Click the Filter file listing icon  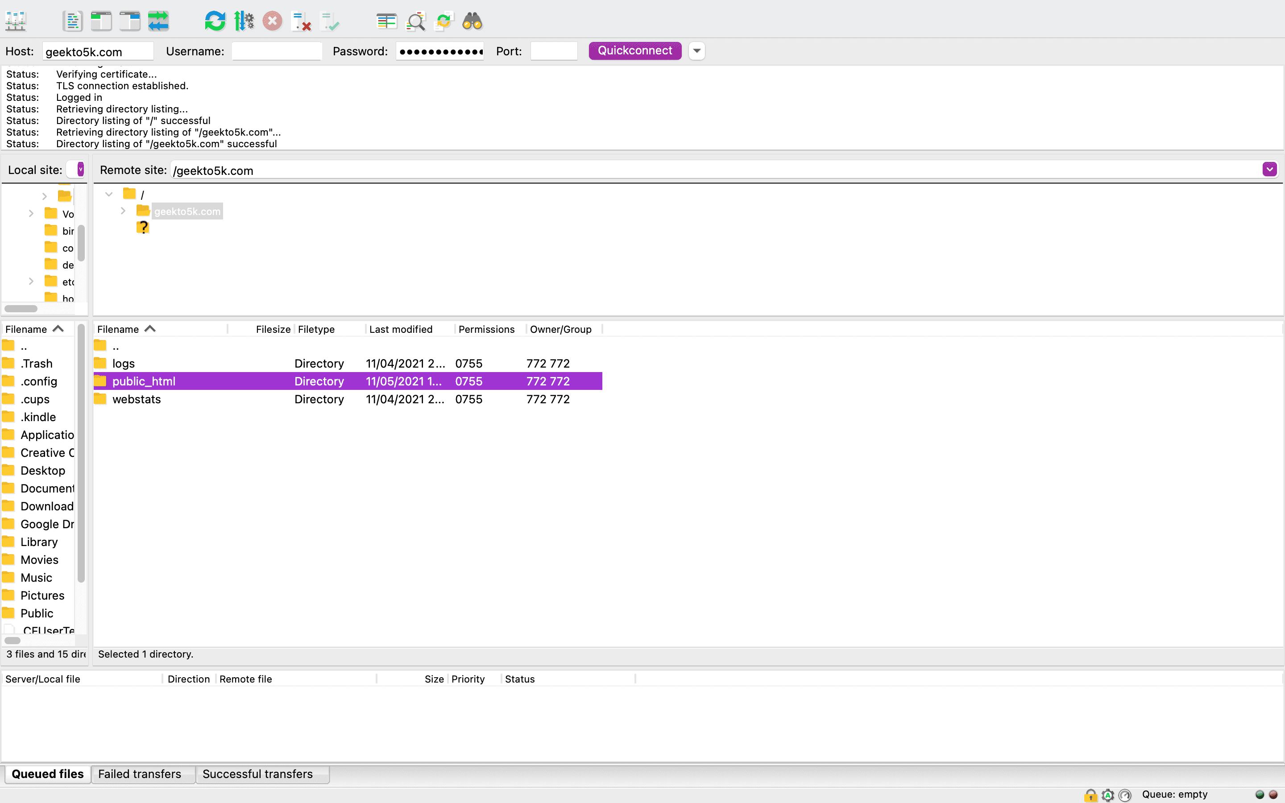tap(415, 21)
